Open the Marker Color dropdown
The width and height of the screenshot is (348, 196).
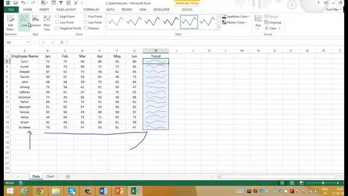pos(234,22)
